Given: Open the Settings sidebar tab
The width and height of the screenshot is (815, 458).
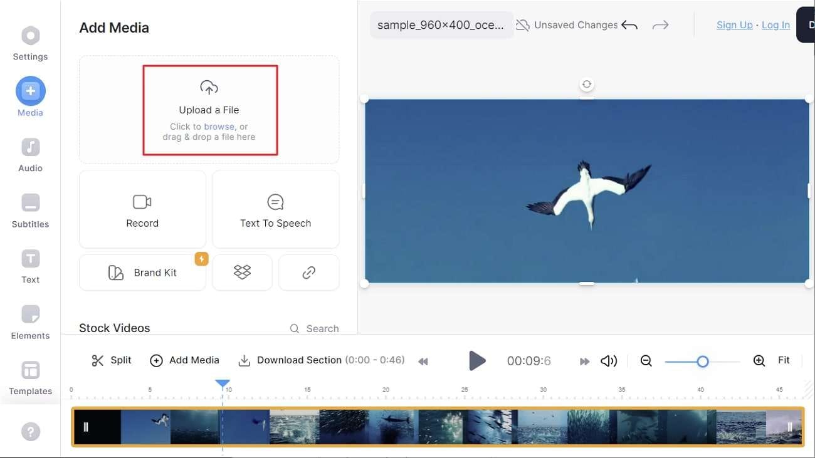Looking at the screenshot, I should 30,43.
